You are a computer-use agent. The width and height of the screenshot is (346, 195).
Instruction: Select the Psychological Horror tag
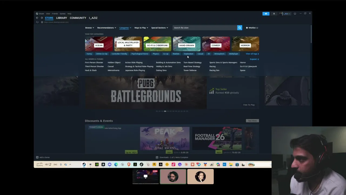pyautogui.click(x=140, y=54)
